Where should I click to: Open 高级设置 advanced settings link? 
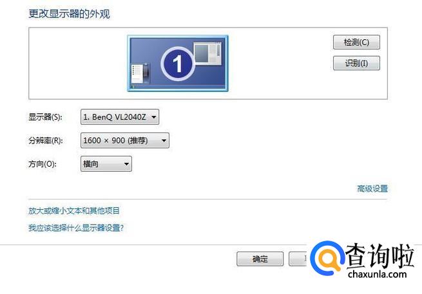coord(372,188)
